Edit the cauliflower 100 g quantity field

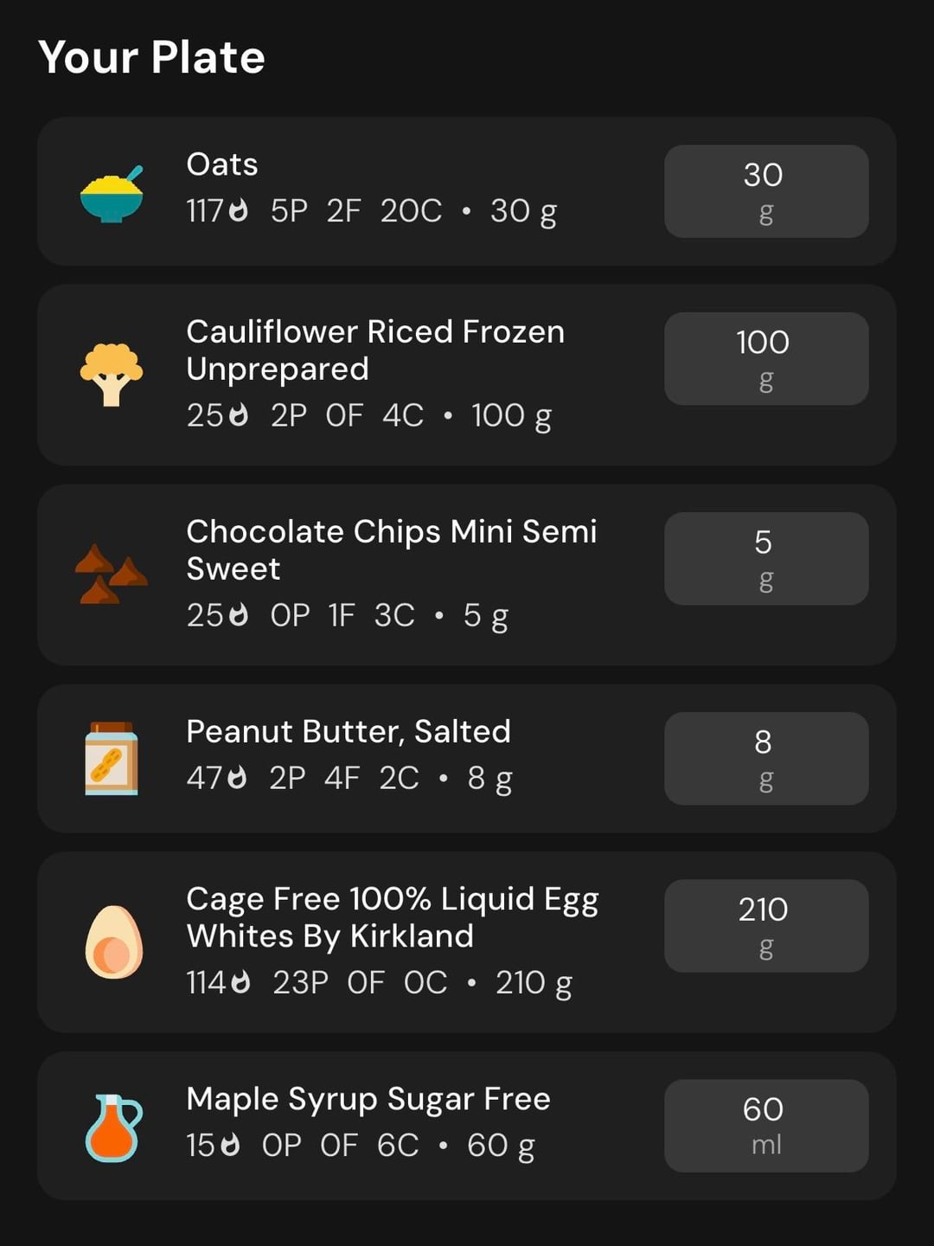(765, 358)
